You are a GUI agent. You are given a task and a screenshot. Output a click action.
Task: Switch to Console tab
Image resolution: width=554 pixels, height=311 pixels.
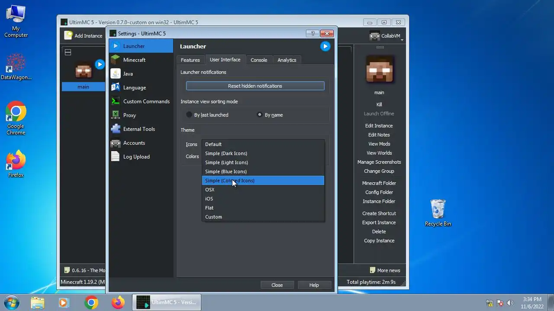(x=259, y=60)
